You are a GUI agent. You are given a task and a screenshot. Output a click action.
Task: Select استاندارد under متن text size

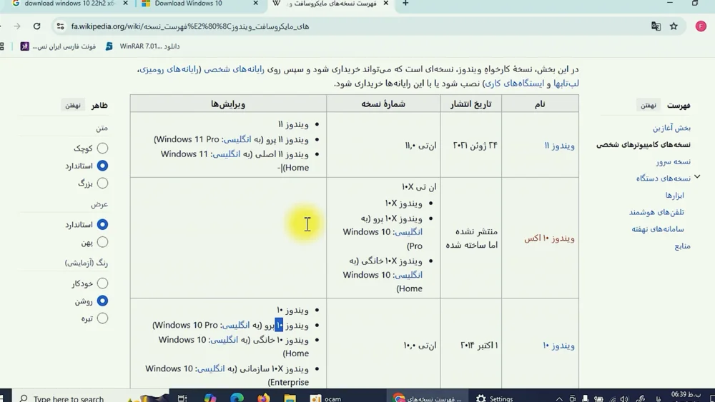pyautogui.click(x=102, y=166)
